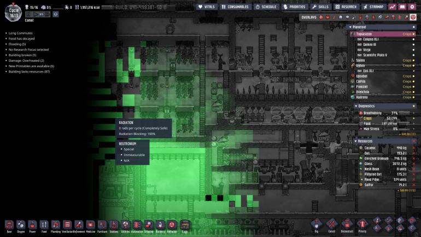Open the Radiation build category
The image size is (421, 237).
click(x=172, y=227)
